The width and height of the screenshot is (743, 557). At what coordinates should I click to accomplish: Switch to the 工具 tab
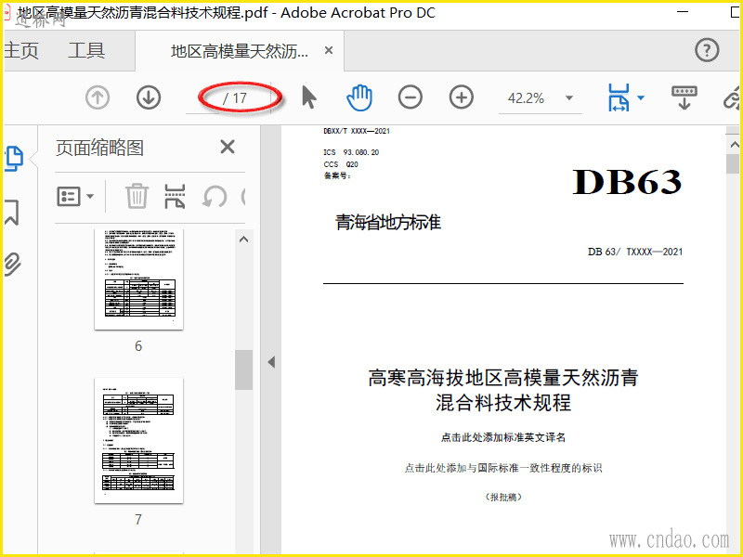pyautogui.click(x=86, y=50)
